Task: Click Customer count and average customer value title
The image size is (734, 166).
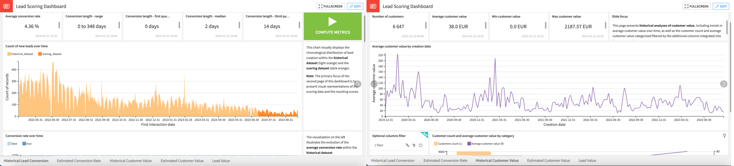Action: tap(473, 136)
